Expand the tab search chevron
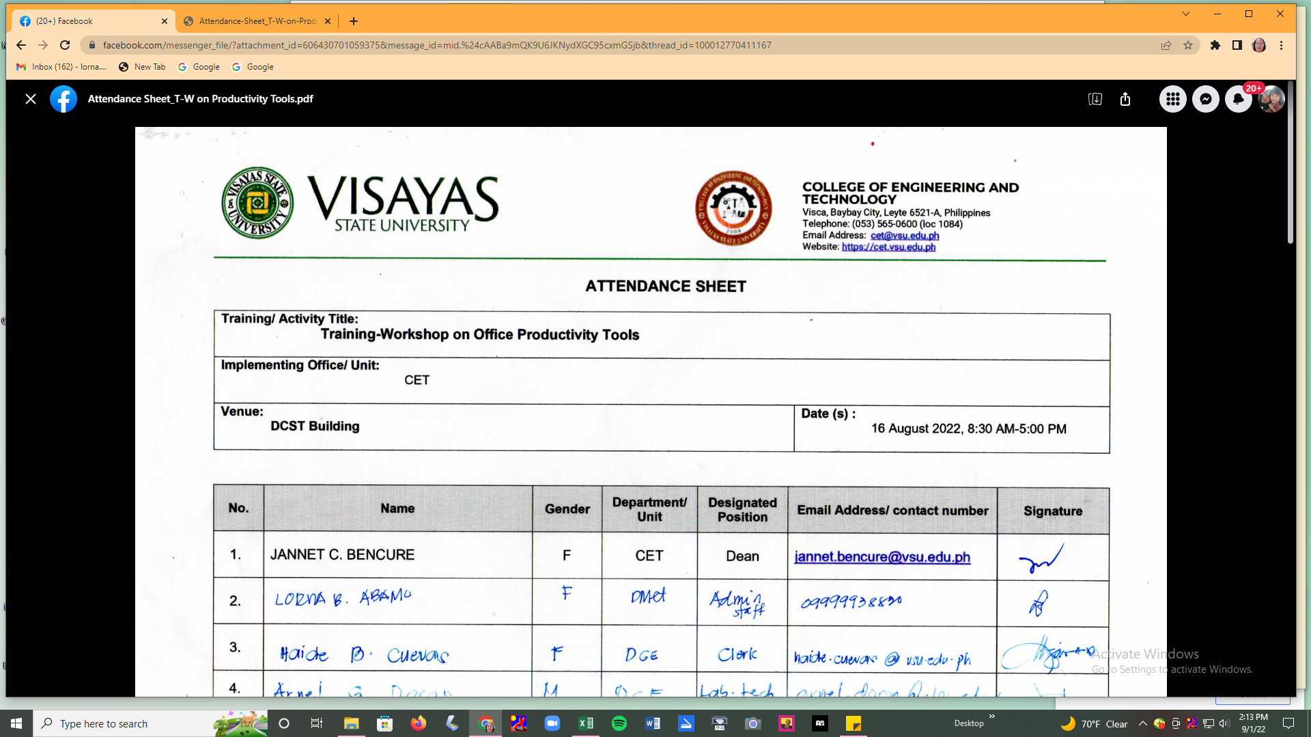The height and width of the screenshot is (737, 1311). [x=1186, y=14]
